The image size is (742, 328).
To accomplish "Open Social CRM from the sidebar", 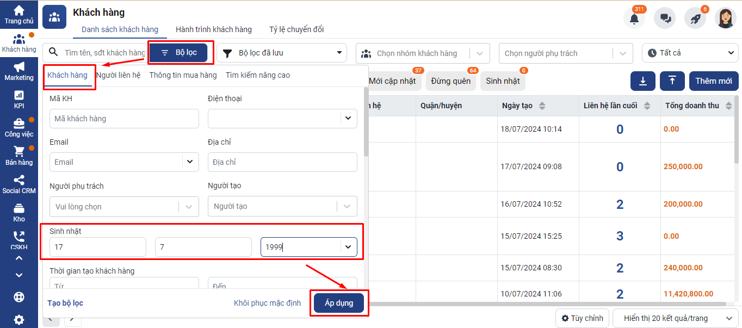I will pos(19,184).
